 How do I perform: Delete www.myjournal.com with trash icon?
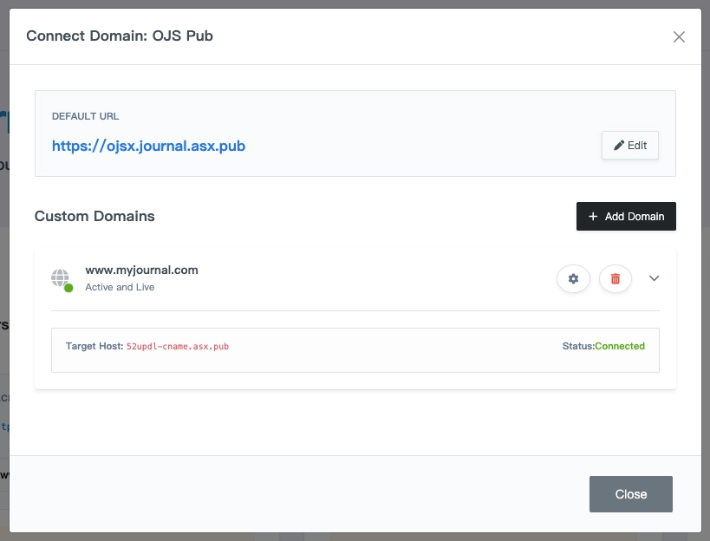(x=615, y=278)
